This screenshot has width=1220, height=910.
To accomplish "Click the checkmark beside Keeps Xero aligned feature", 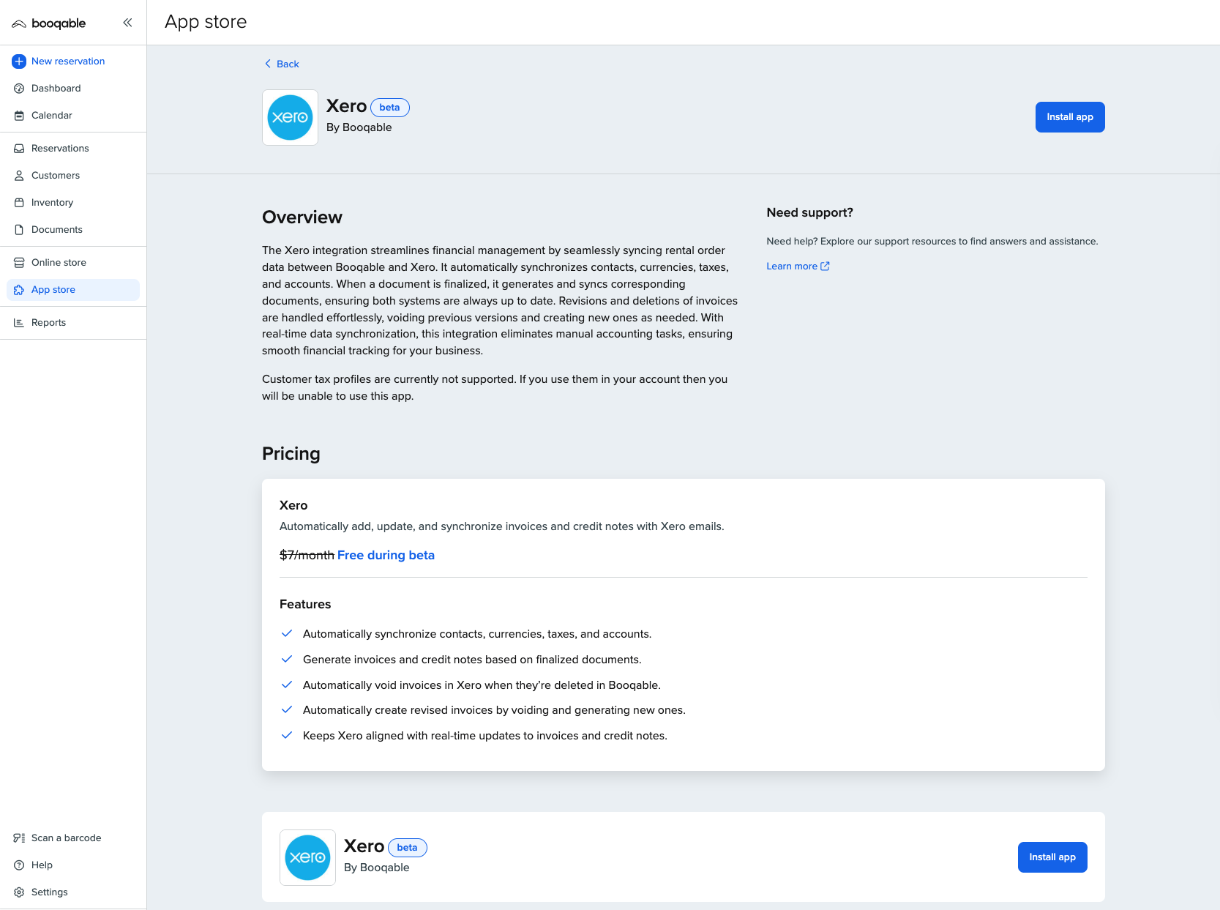I will (x=287, y=736).
